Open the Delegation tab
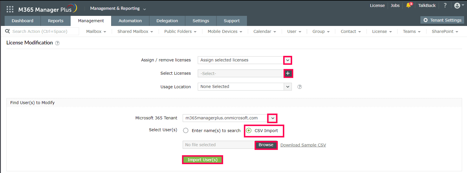 point(167,21)
